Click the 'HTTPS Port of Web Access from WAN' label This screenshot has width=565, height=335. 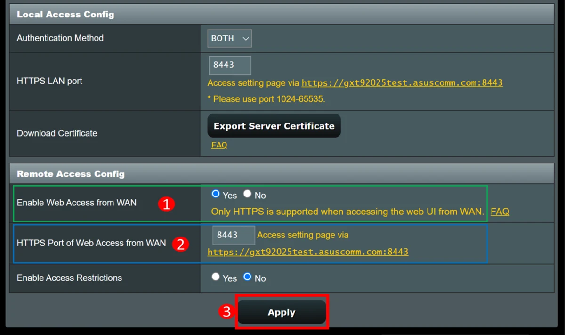(x=91, y=243)
